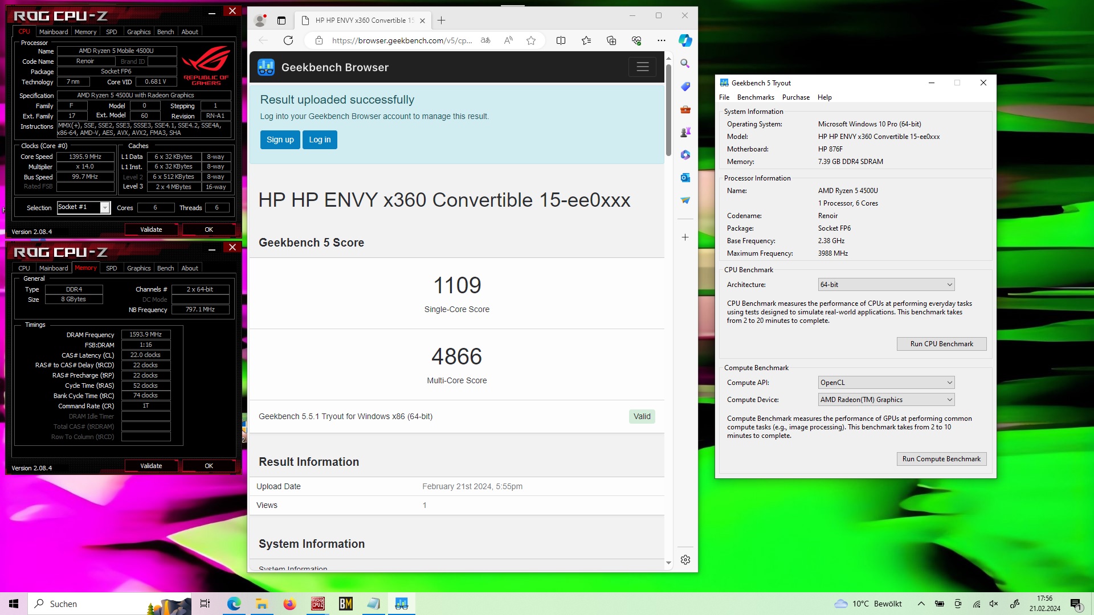Open Collections in Edge toolbar
Screen dimensions: 1094x615
[611, 40]
